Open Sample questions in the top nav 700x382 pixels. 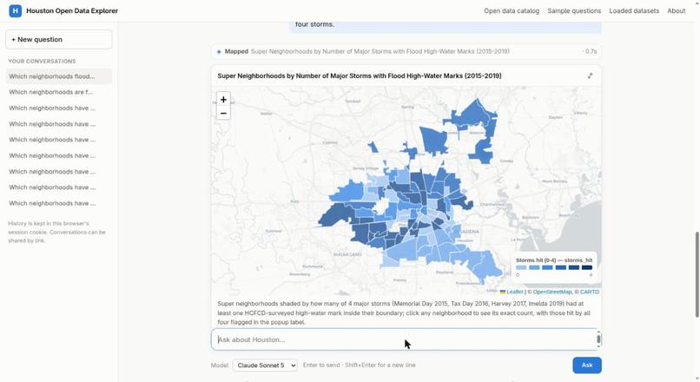[x=574, y=10]
